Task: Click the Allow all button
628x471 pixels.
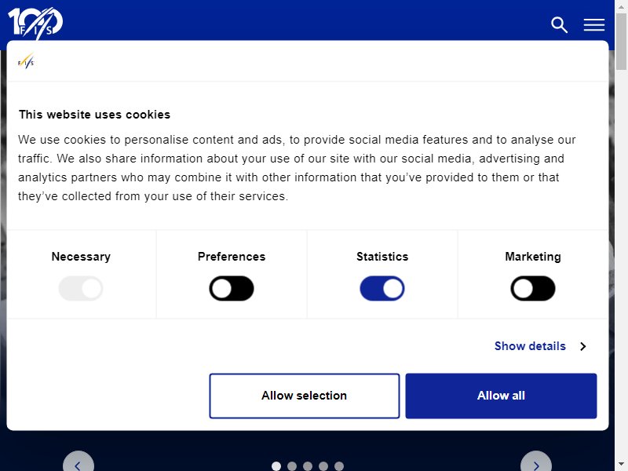Action: [501, 396]
